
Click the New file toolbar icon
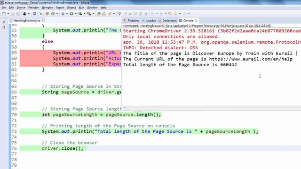pos(4,14)
